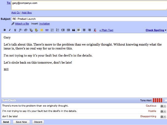Click the Disappointing tone label
This screenshot has width=167, height=125.
click(x=148, y=116)
